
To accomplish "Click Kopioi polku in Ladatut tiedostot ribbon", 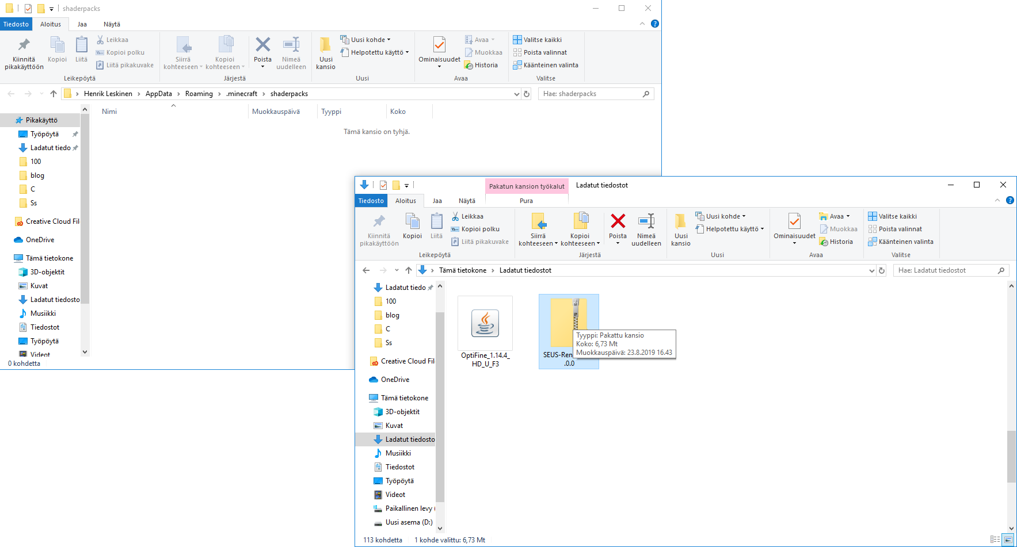I will pos(475,229).
